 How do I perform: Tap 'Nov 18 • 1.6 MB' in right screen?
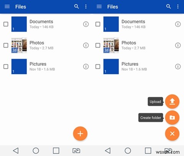click(x=134, y=69)
